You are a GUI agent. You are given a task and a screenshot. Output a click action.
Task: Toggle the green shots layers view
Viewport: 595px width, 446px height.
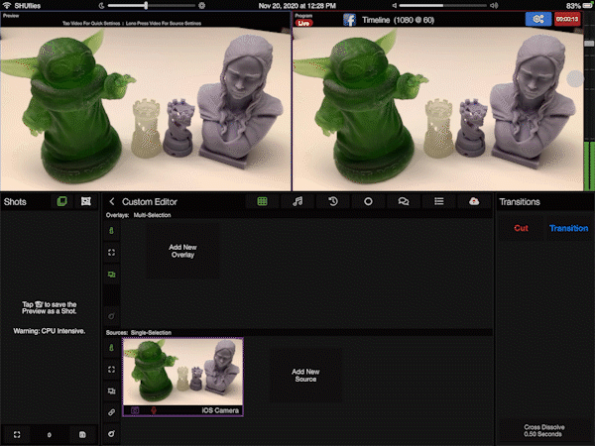[x=61, y=201]
